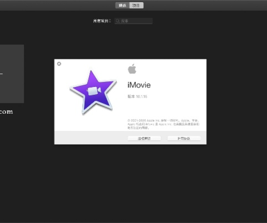The image size is (267, 223).
Task: Click the 搜索 search field
Action: [x=133, y=21]
